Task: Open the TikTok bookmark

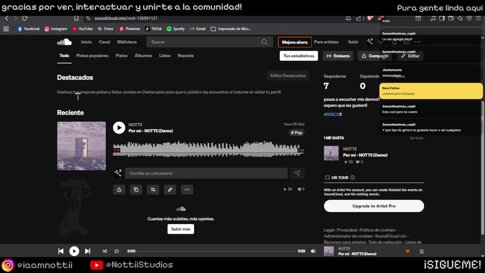Action: click(153, 29)
